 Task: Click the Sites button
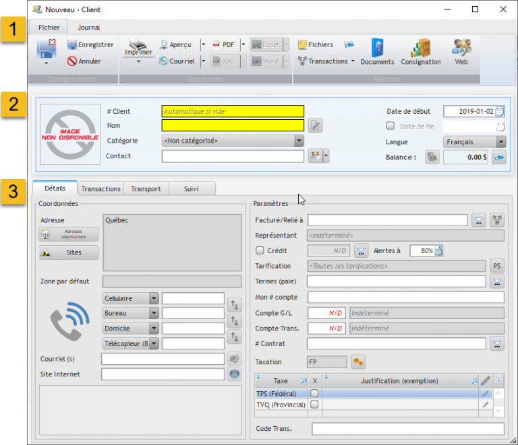coord(69,252)
